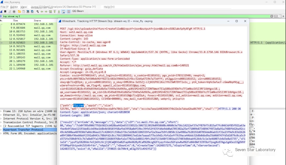Select packet 22 at 1.149960
286x165 pixels.
[x=28, y=69]
